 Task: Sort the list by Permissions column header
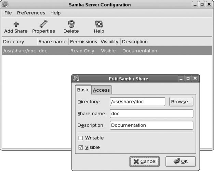pos(83,42)
